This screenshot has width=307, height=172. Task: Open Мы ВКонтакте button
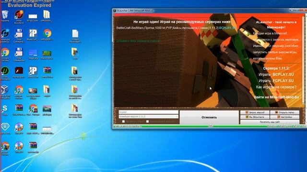click(255, 117)
